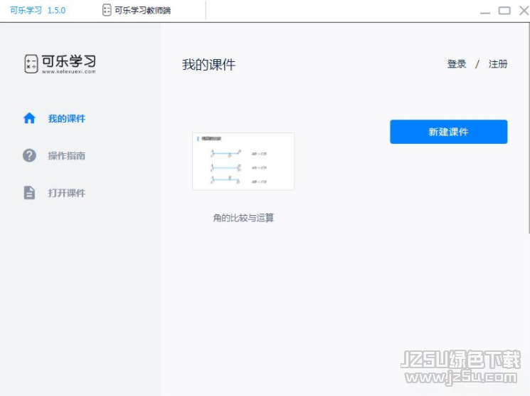Click the 角的比较与运算 caption text
The image size is (530, 396).
tap(243, 218)
